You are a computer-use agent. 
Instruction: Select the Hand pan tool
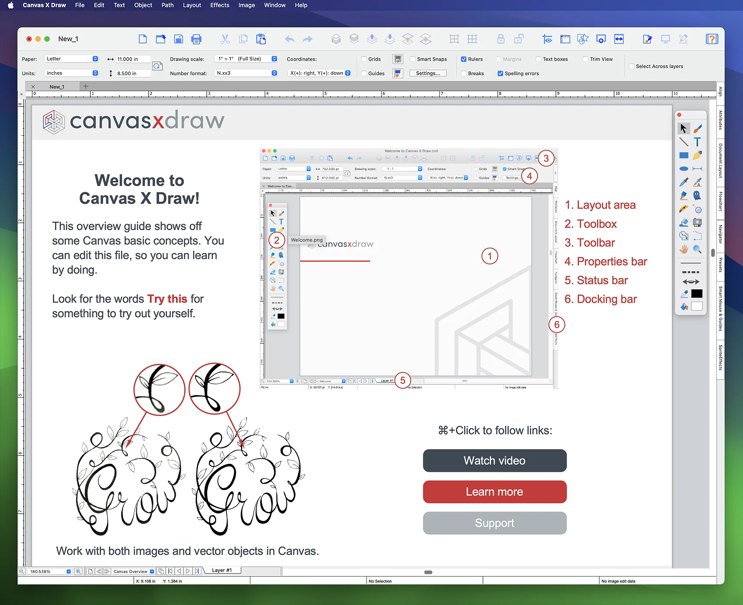(x=684, y=249)
